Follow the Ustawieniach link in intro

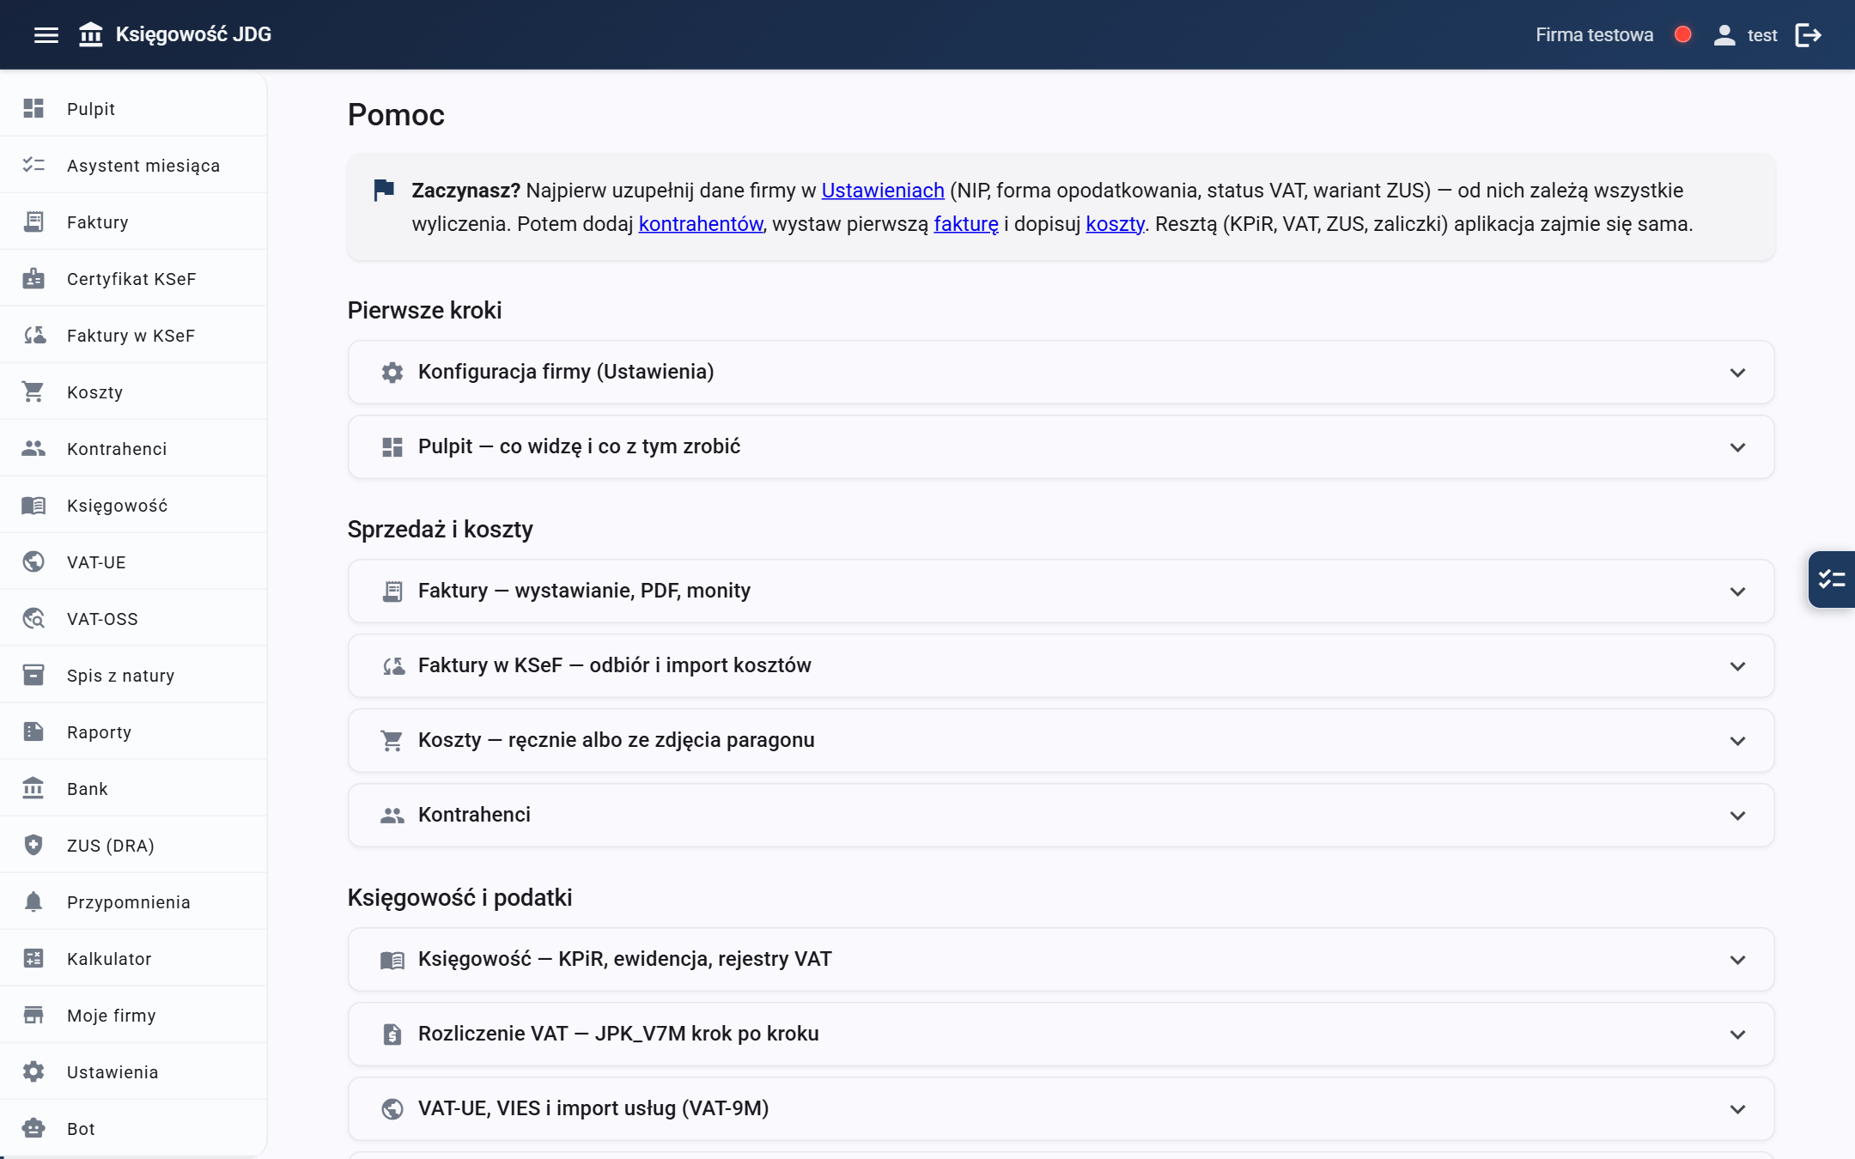click(883, 191)
